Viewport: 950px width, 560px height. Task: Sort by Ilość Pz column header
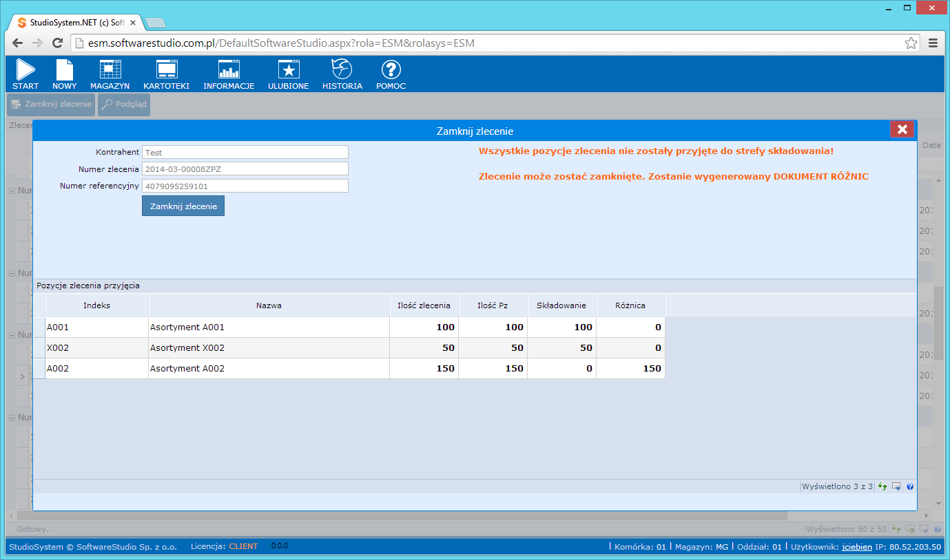click(493, 305)
